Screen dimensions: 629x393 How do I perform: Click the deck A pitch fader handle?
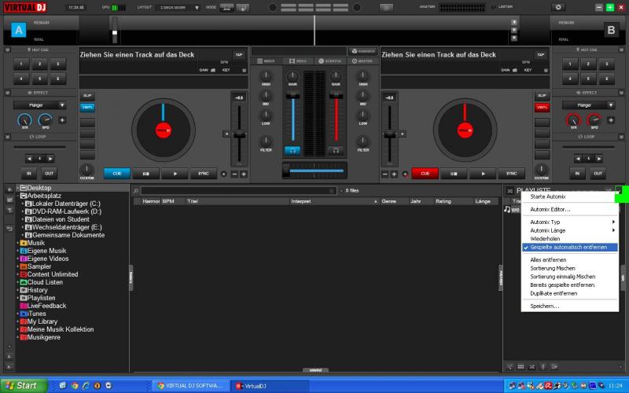point(240,135)
